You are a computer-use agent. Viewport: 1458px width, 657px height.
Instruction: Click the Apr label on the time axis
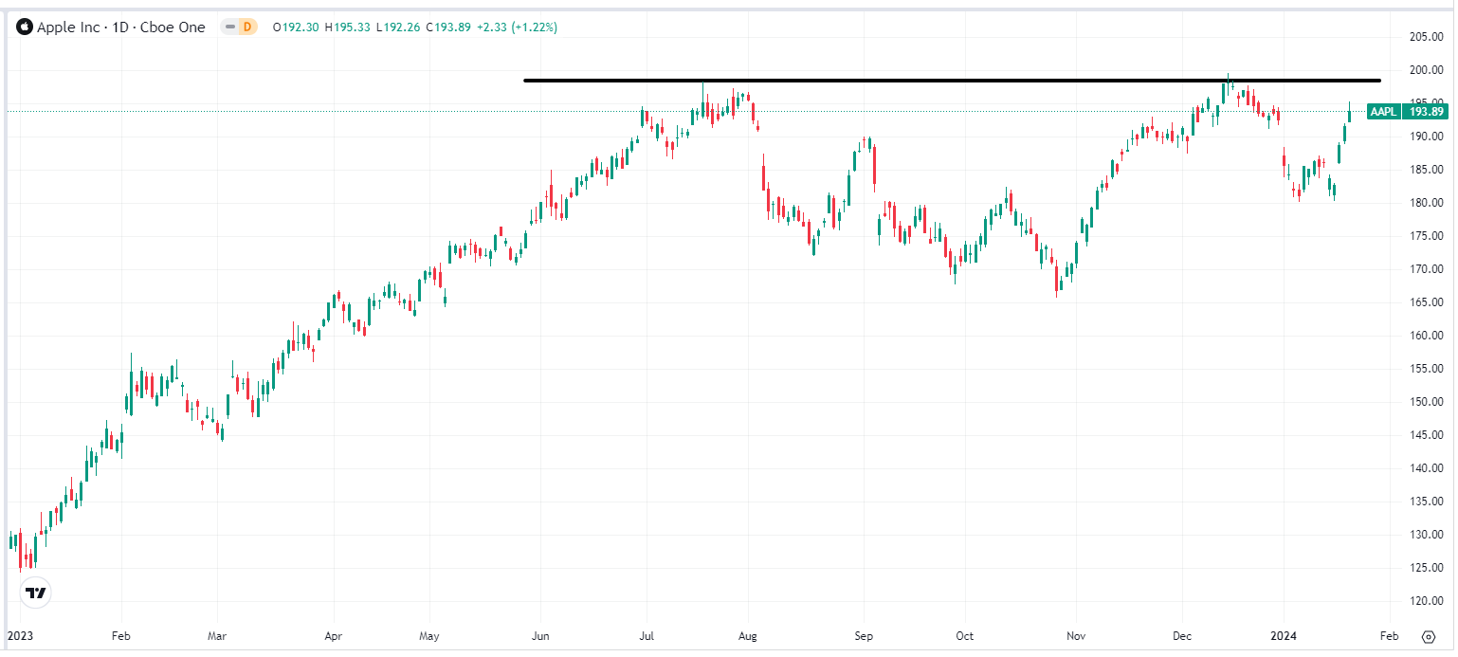point(334,636)
